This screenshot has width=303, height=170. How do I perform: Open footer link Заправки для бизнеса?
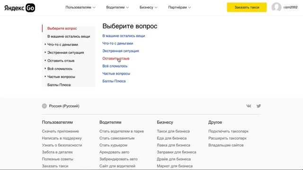(177, 152)
